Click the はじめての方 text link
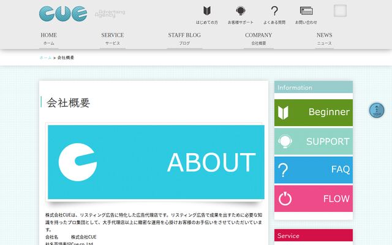This screenshot has width=392, height=245. (207, 22)
